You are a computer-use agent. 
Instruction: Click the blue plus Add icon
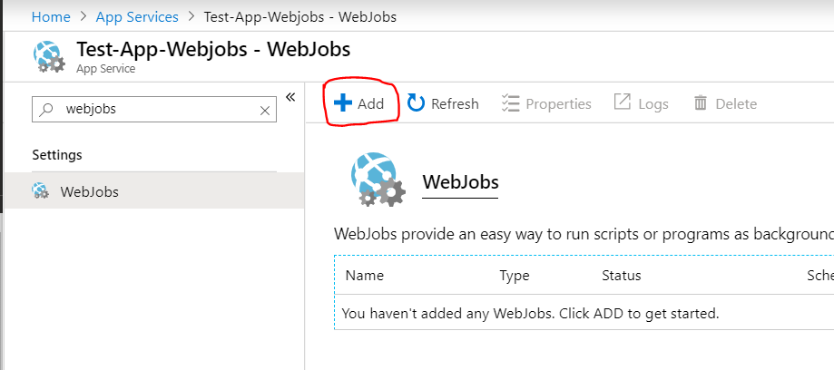click(343, 102)
